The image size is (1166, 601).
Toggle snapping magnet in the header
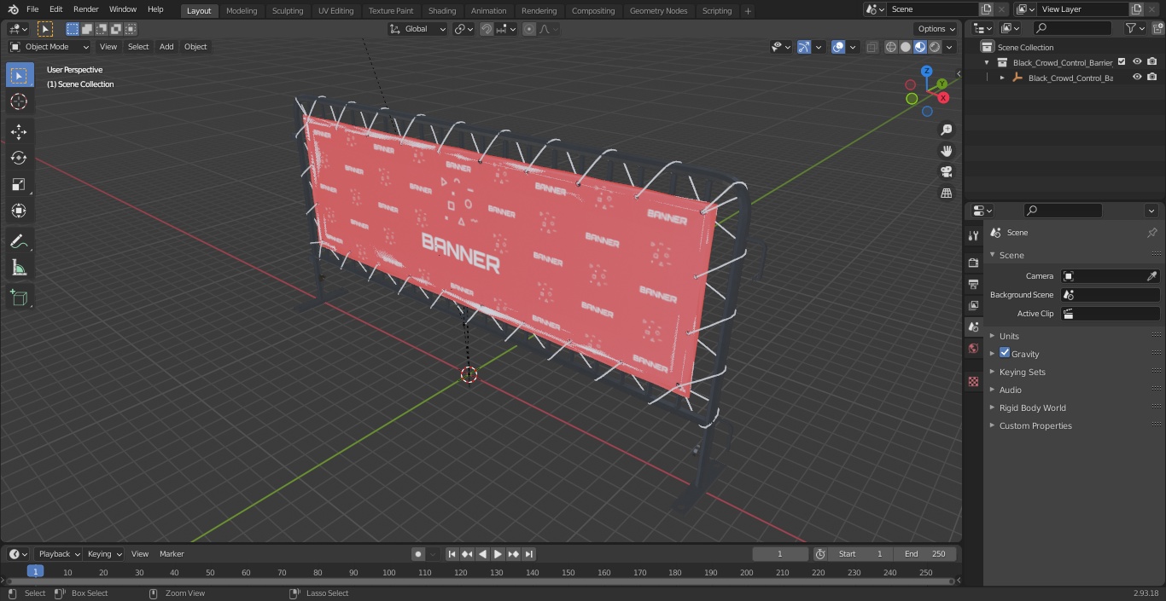click(x=487, y=29)
